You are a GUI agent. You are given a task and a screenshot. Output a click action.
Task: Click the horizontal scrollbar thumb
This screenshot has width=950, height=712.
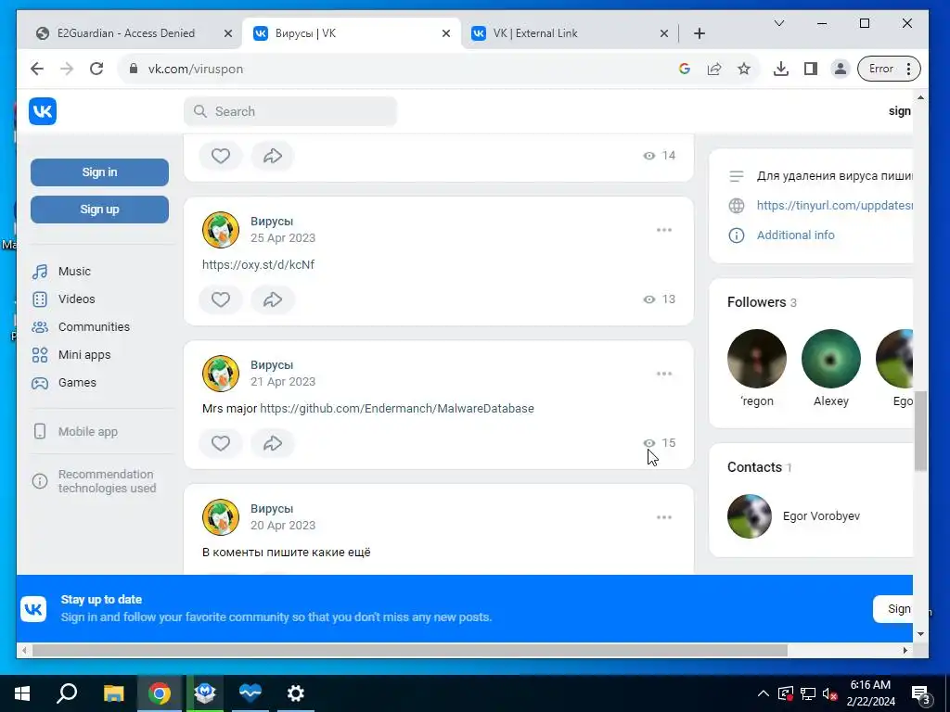point(409,650)
